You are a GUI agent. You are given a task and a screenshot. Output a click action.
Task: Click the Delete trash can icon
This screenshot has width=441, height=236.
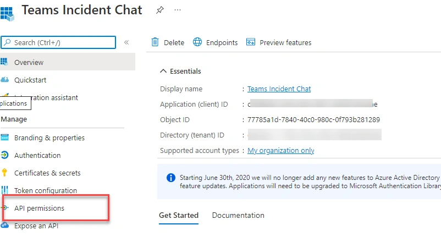(155, 42)
